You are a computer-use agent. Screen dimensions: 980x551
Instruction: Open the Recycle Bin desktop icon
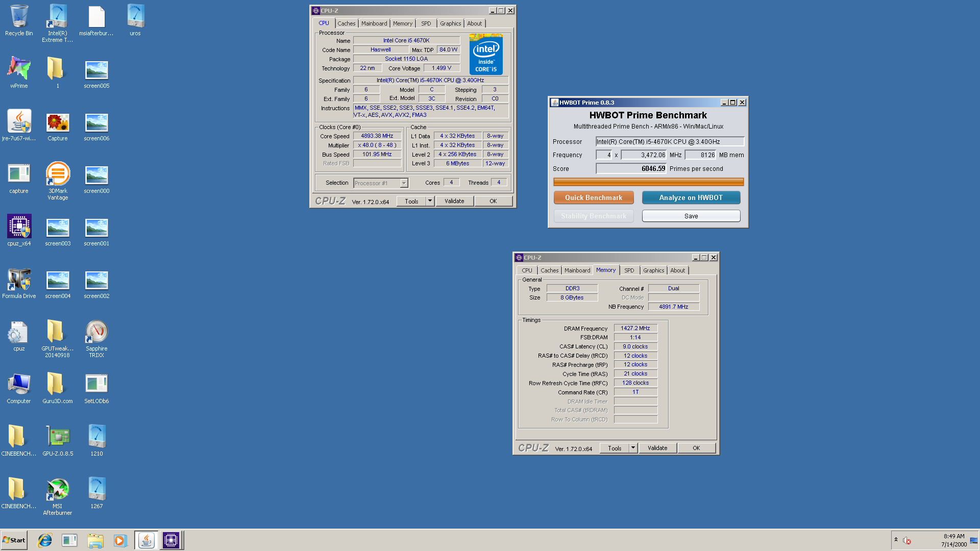coord(19,20)
